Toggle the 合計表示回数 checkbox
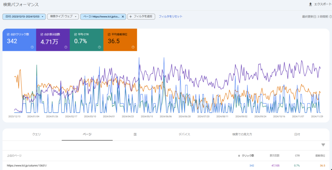Viewport: 332px width, 170px height. [42, 34]
